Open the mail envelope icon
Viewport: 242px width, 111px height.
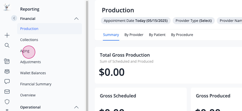click(x=7, y=92)
